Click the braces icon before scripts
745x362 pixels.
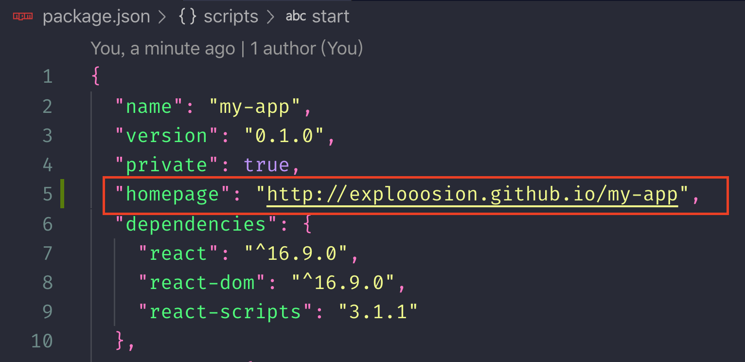[x=188, y=17]
